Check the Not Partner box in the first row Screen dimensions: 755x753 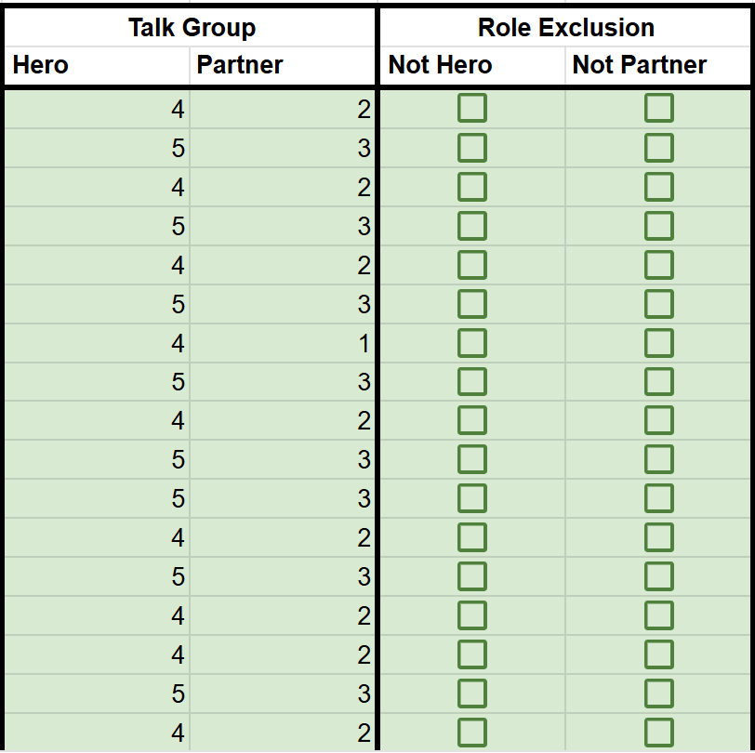[658, 110]
